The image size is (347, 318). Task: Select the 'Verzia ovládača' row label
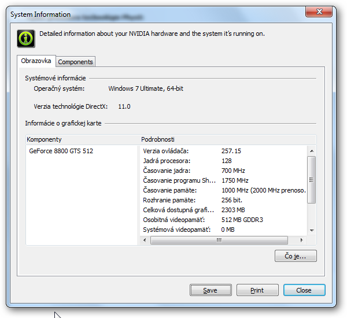(166, 151)
